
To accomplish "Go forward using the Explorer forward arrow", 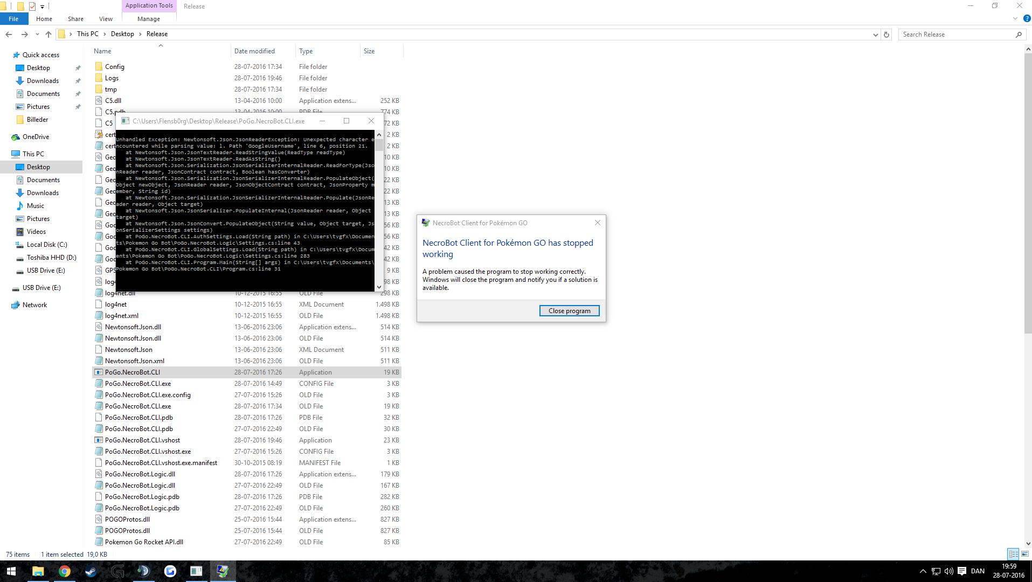I will pyautogui.click(x=24, y=34).
